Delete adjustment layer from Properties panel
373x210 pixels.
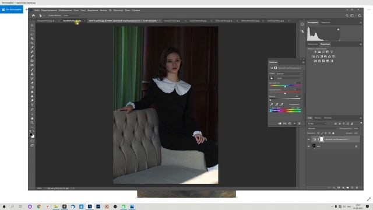299,124
